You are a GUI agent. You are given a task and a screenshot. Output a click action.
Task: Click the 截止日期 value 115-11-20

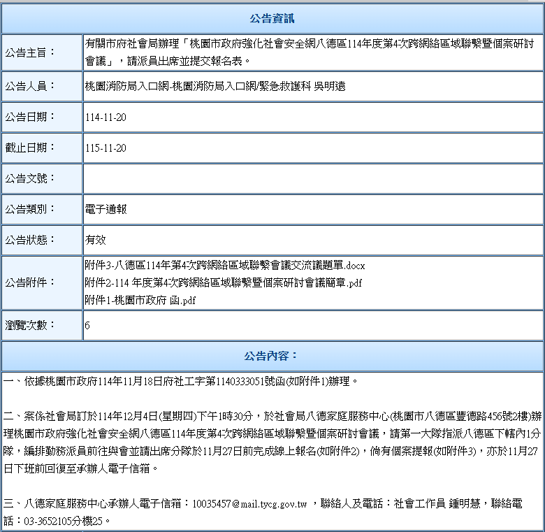click(x=106, y=148)
